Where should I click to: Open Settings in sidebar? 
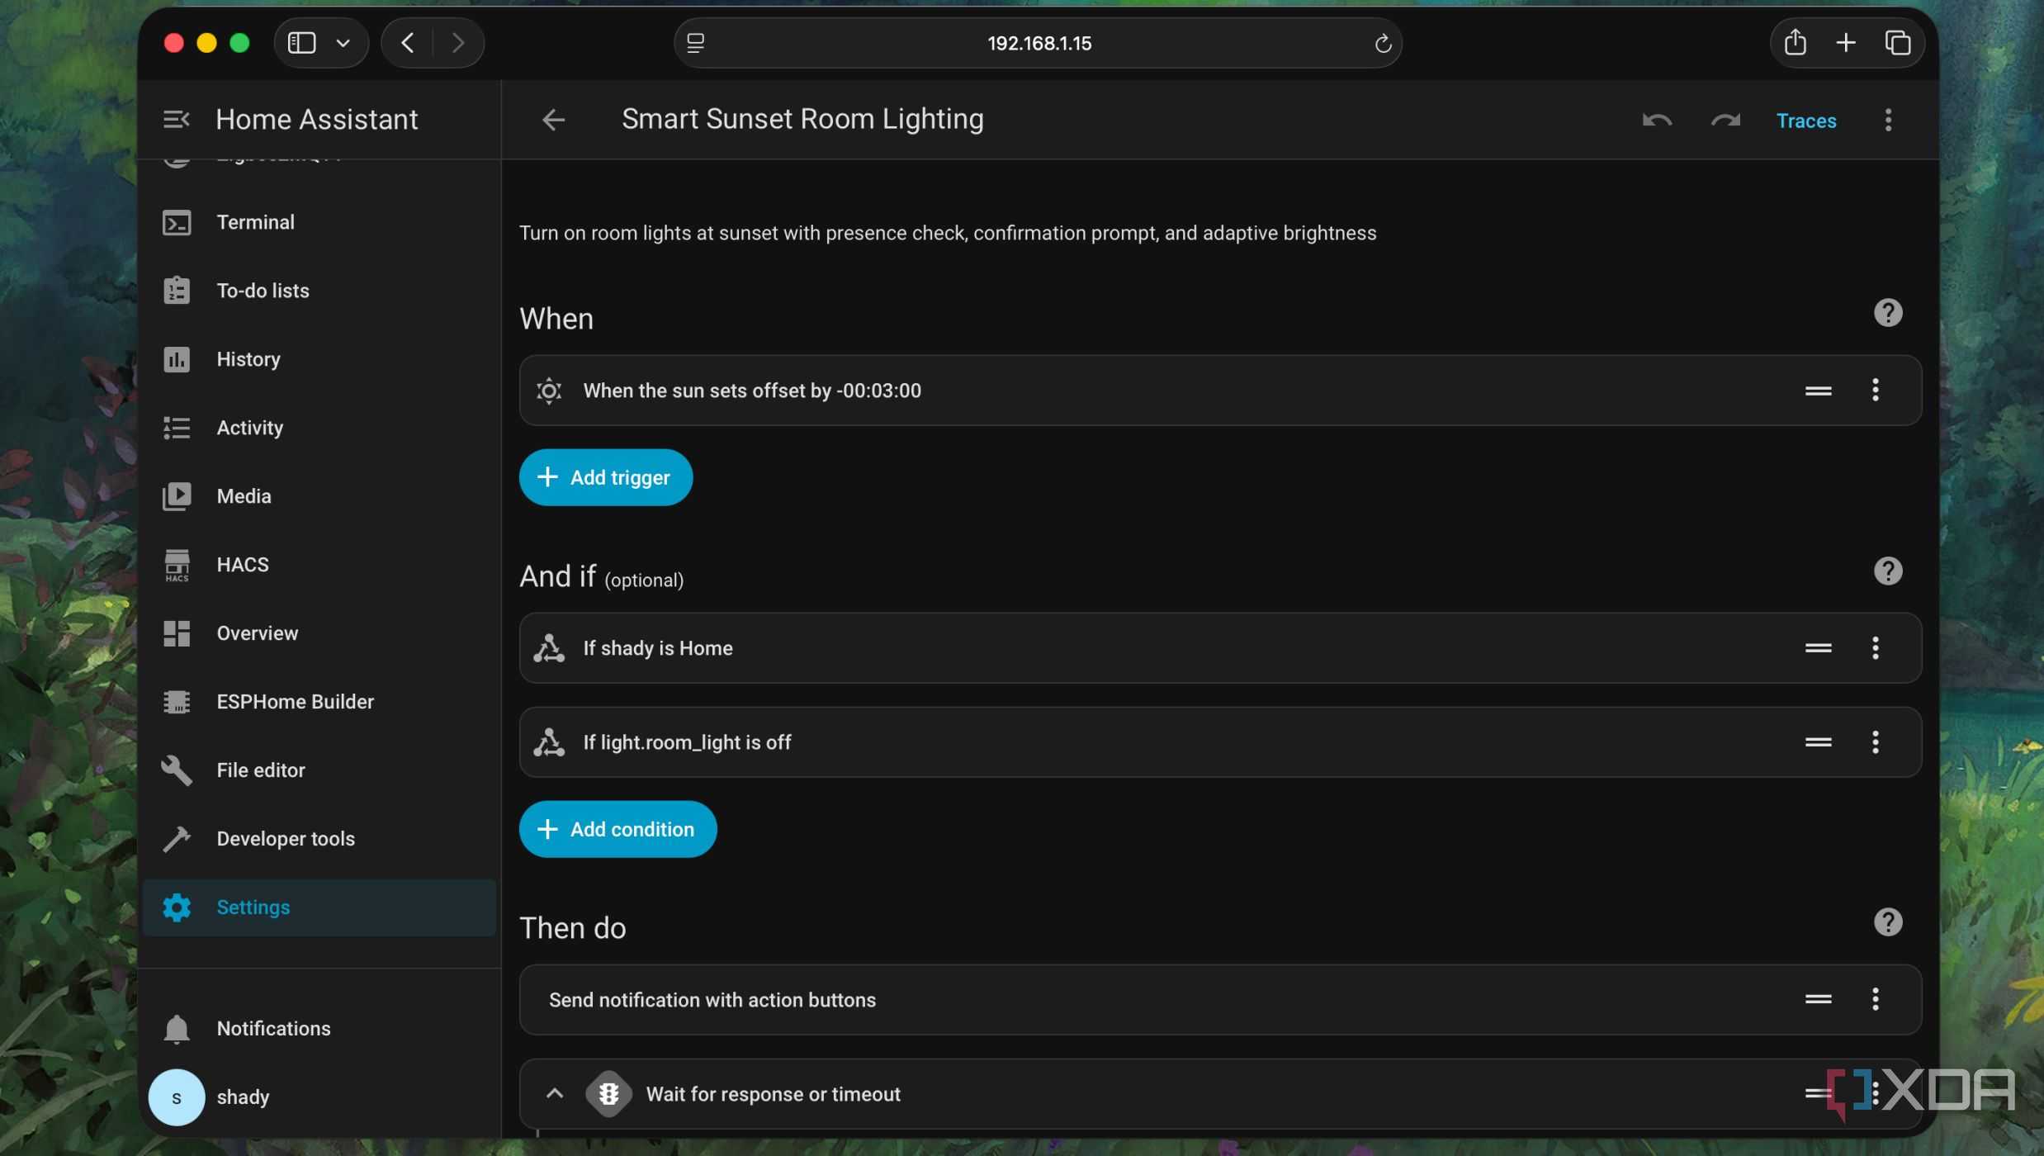[x=319, y=907]
